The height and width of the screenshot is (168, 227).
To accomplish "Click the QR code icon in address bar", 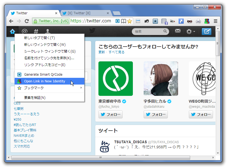I will click(x=118, y=21).
